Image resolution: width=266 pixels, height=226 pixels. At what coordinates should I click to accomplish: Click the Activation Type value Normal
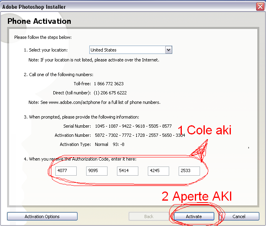pyautogui.click(x=102, y=144)
